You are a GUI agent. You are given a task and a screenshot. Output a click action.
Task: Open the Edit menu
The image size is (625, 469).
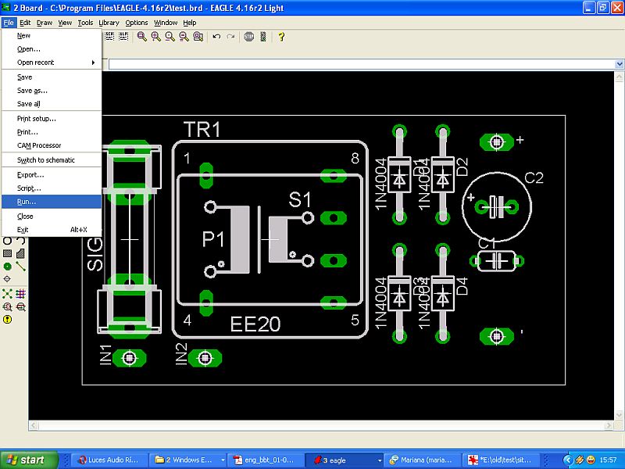25,23
